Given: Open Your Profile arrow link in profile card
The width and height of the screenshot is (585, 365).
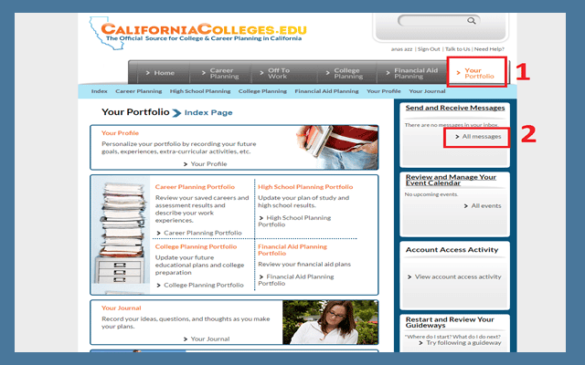Looking at the screenshot, I should pyautogui.click(x=205, y=164).
